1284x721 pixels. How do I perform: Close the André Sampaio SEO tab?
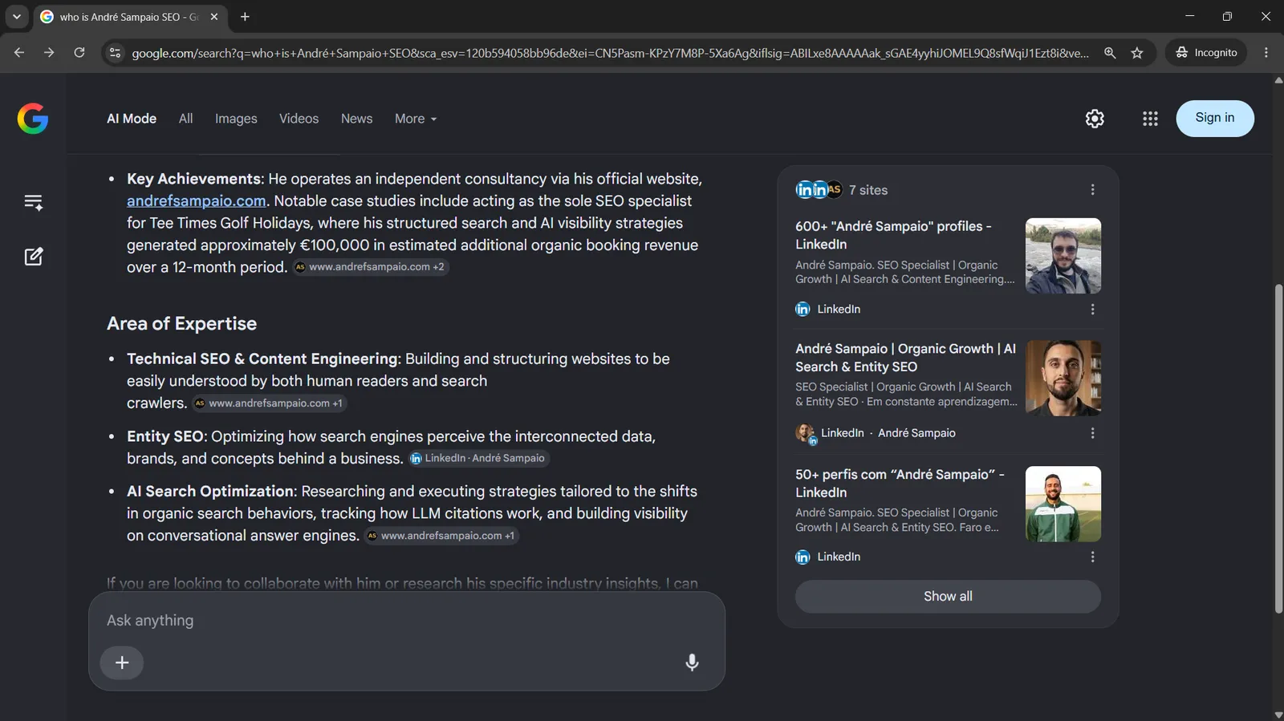214,17
